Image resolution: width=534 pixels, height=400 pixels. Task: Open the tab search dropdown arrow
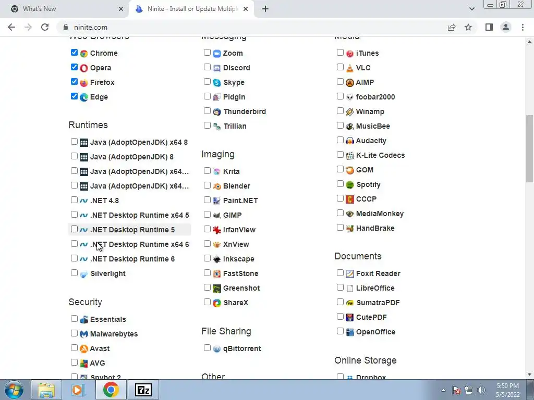471,9
